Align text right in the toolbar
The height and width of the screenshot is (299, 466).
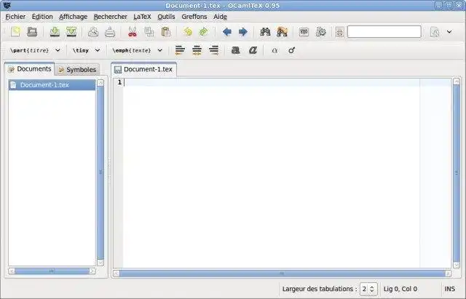click(x=213, y=50)
